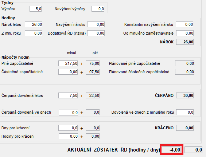Click Částečně započitatelné akt. field 97,50

coord(93,72)
